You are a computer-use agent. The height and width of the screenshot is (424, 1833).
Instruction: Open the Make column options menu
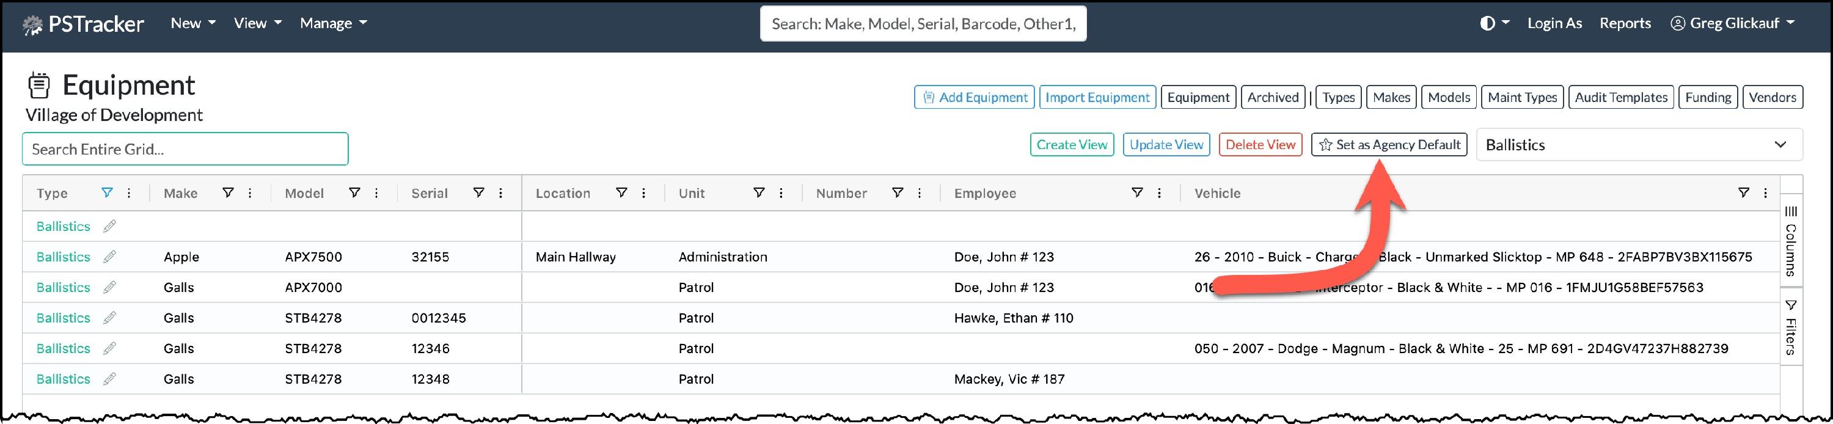pos(250,193)
